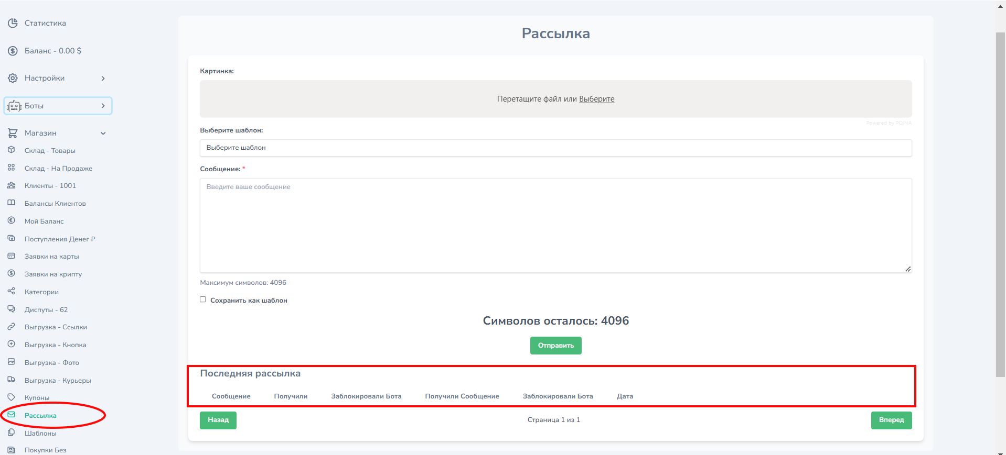The image size is (1006, 455).
Task: Open Выгрузка - Фото menu item
Action: click(52, 363)
